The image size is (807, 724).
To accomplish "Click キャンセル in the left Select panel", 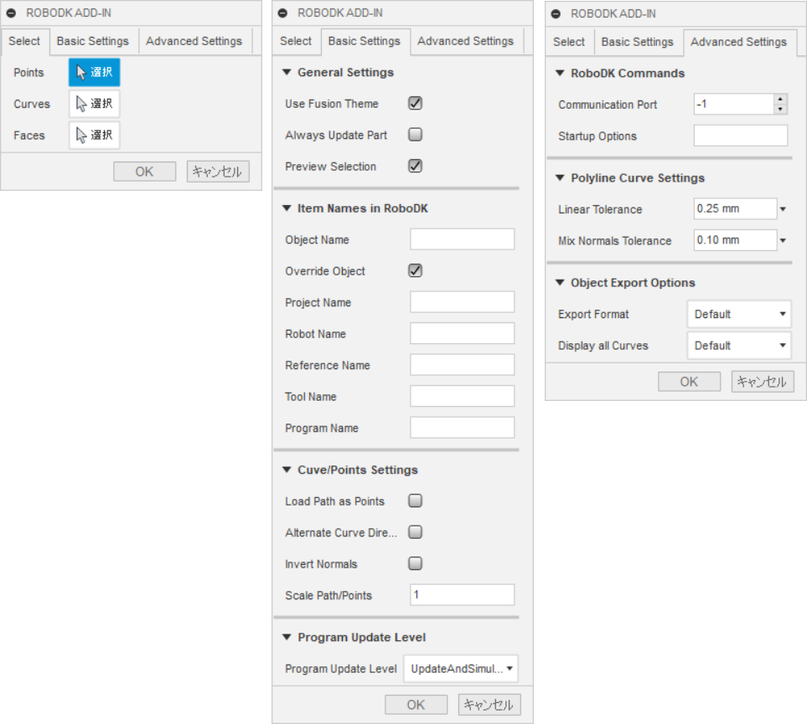I will coord(218,172).
